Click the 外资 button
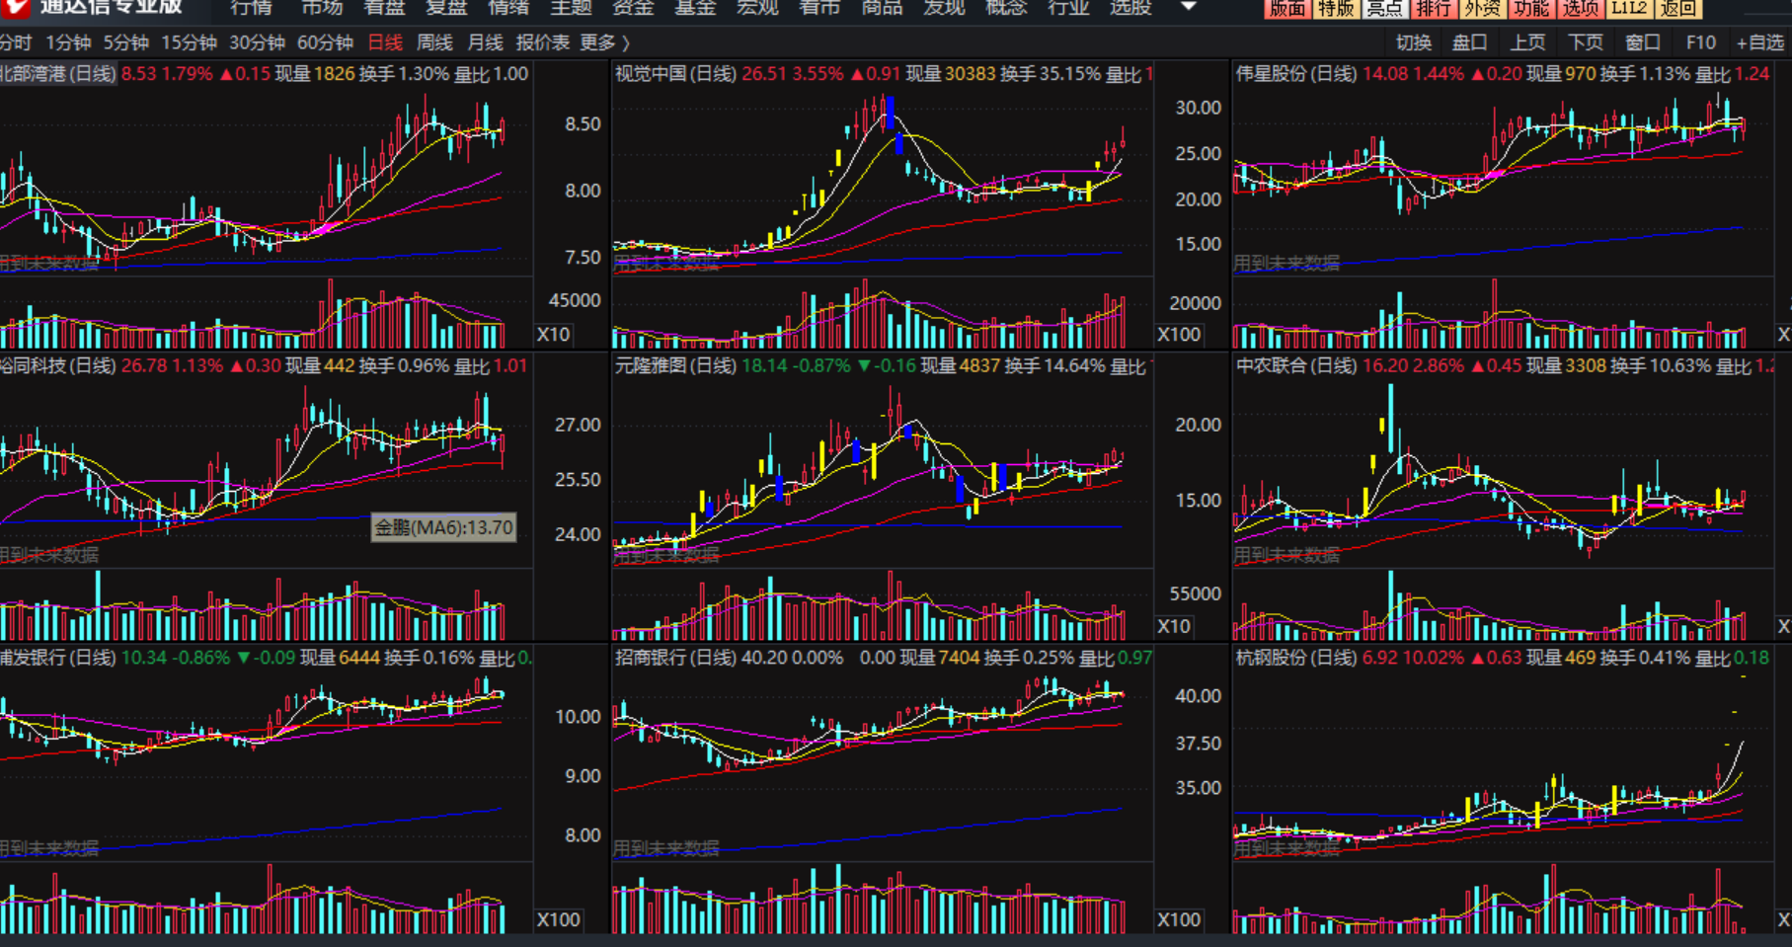 (1482, 8)
